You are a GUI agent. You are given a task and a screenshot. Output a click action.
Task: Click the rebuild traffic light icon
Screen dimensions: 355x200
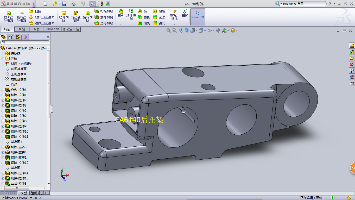pyautogui.click(x=102, y=4)
